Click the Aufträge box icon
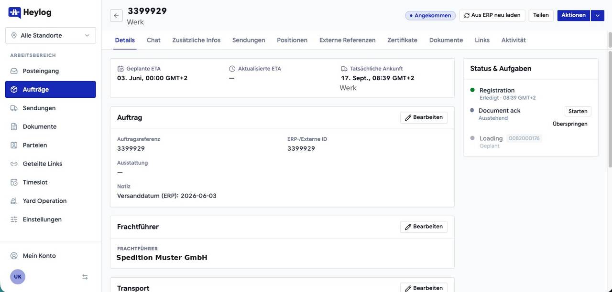This screenshot has width=612, height=292. click(14, 90)
